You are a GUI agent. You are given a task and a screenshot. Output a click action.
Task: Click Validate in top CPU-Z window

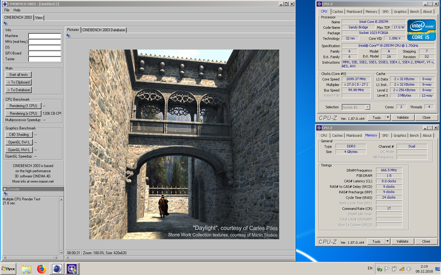(x=403, y=117)
